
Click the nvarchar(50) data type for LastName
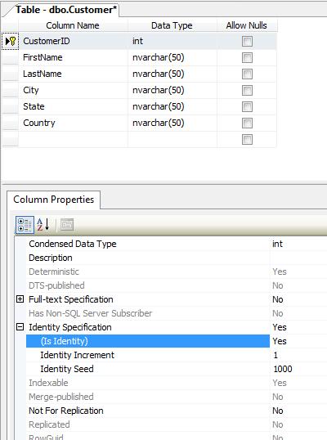pos(172,74)
